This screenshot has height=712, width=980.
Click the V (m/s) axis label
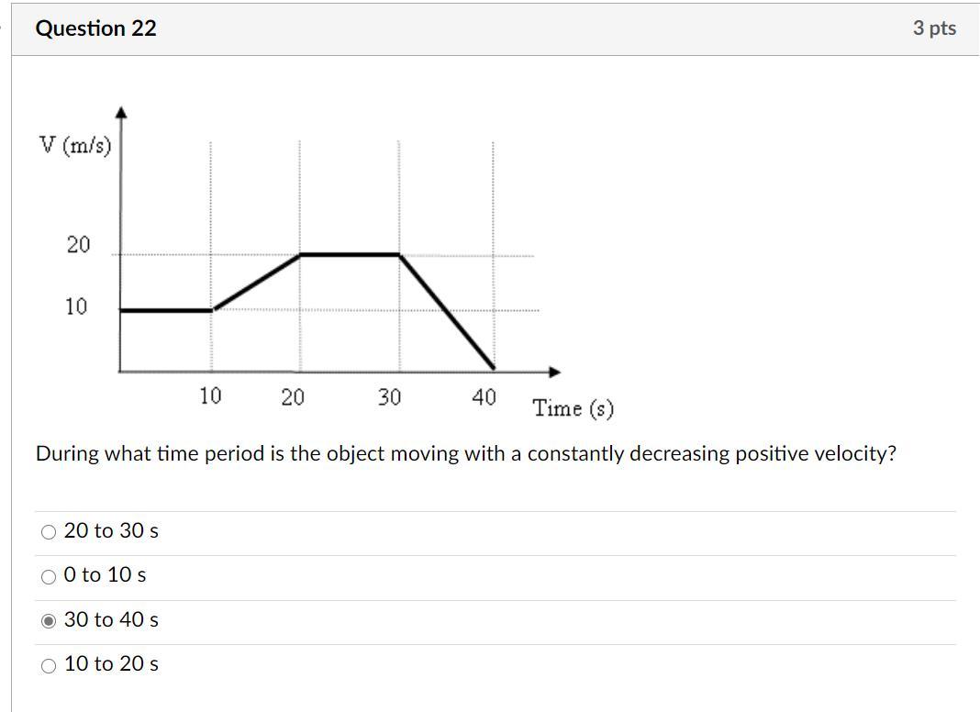click(75, 145)
